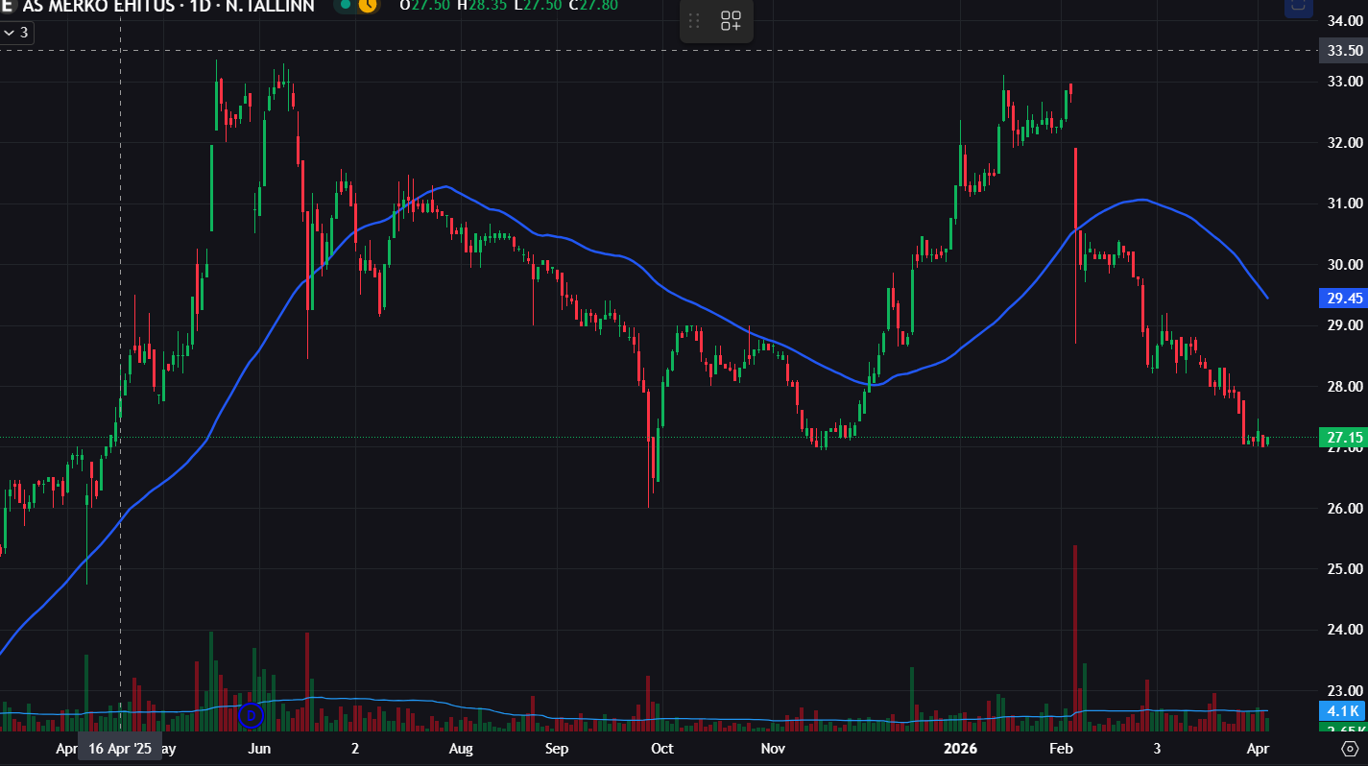Click the 30.00 price scale label

click(x=1345, y=264)
